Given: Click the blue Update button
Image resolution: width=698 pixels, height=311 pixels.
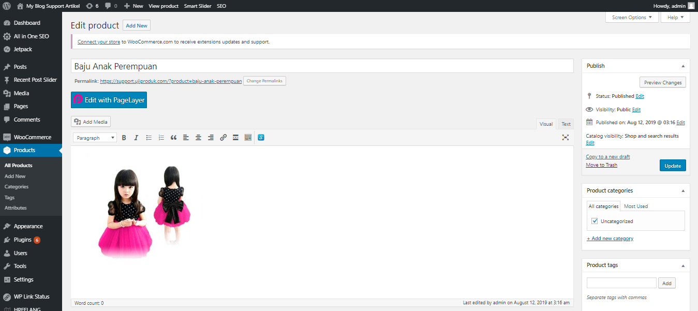Looking at the screenshot, I should pos(673,166).
